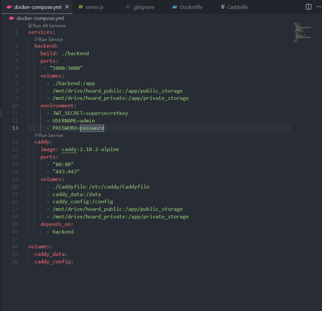Click the Docker icon in the breadcrumb
The height and width of the screenshot is (311, 322).
click(x=12, y=18)
